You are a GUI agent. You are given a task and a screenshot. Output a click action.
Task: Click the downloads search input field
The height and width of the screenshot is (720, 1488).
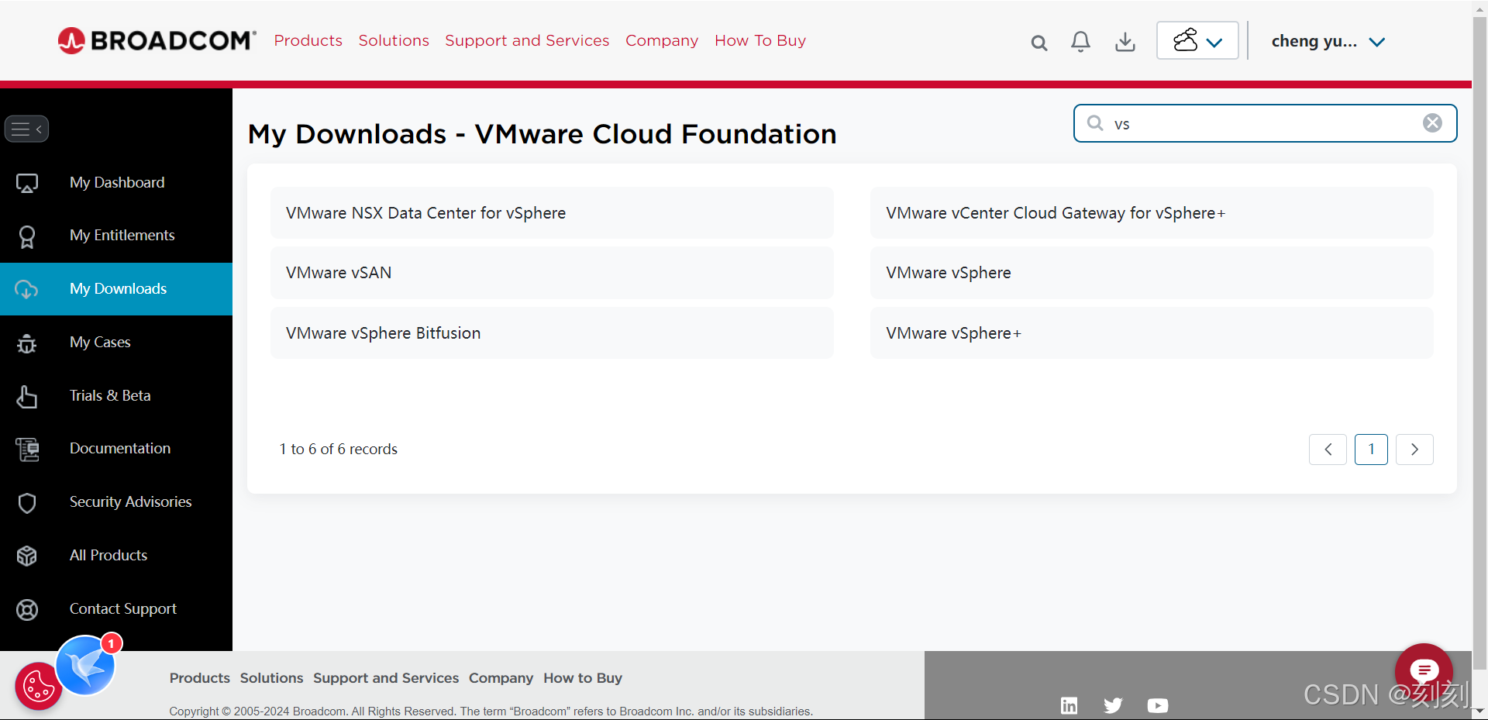(x=1265, y=123)
